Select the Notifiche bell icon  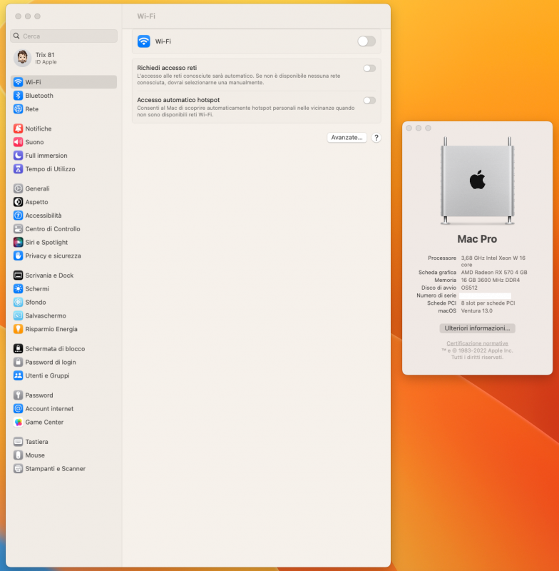click(19, 128)
